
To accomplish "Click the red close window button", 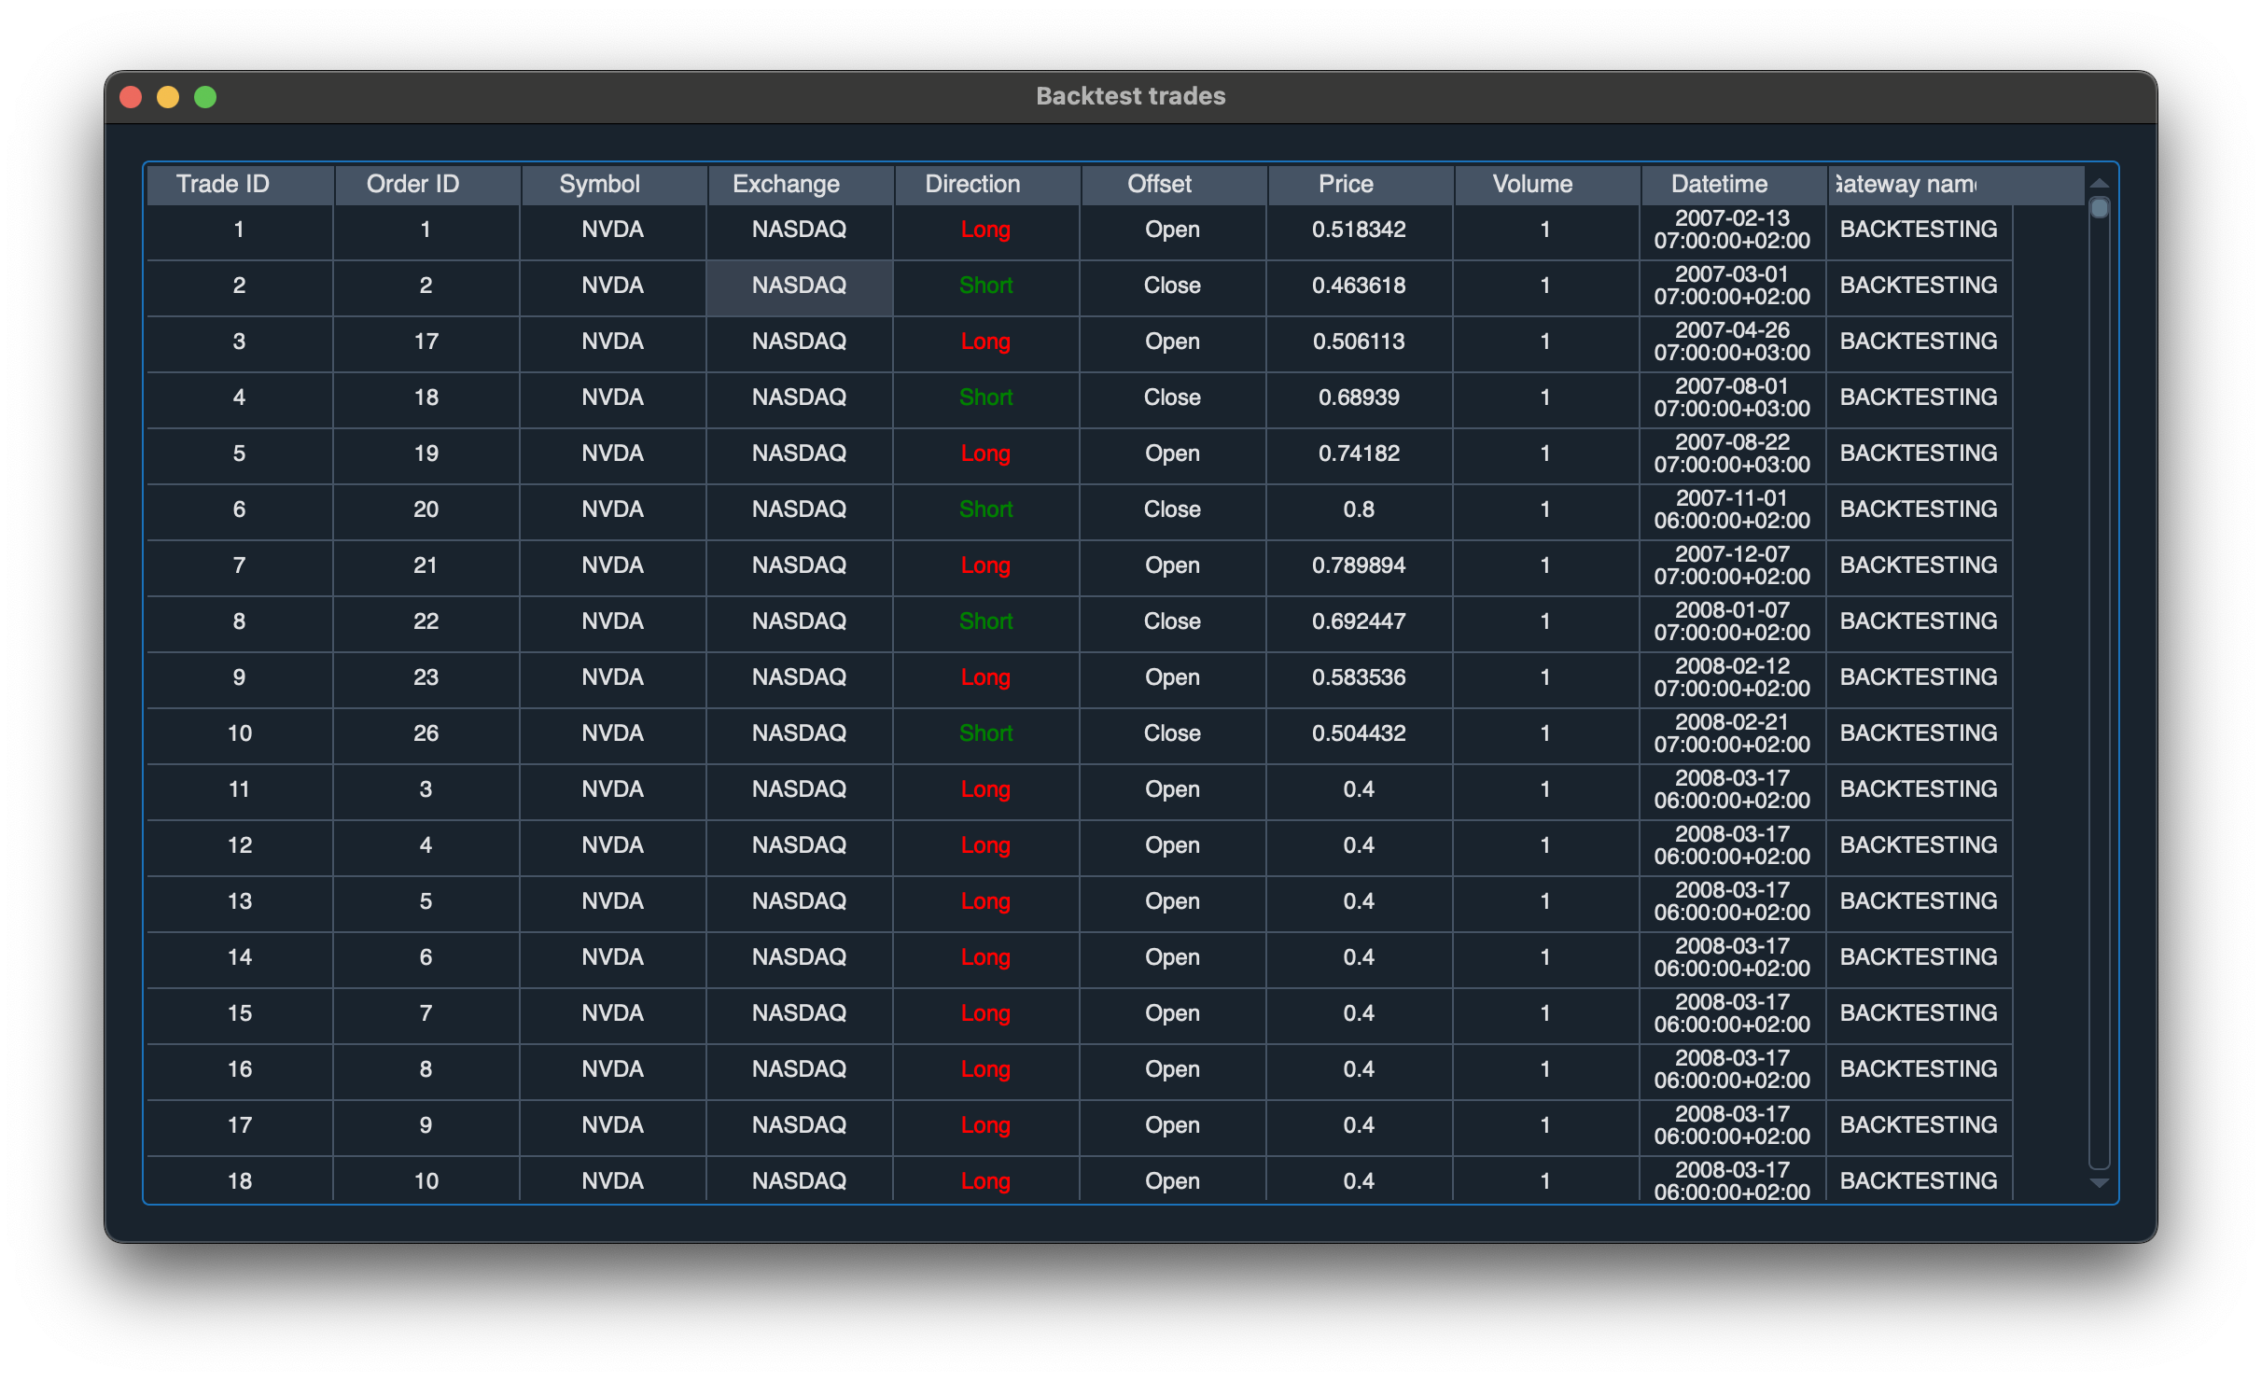I will (x=132, y=97).
